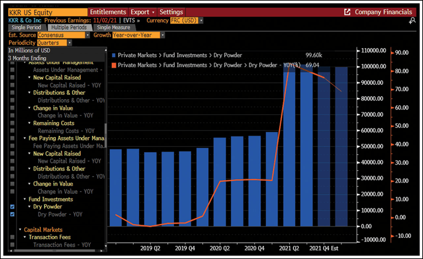423x259 pixels.
Task: Uncheck the Dry Powder - YOY checkbox
Action: [13, 214]
